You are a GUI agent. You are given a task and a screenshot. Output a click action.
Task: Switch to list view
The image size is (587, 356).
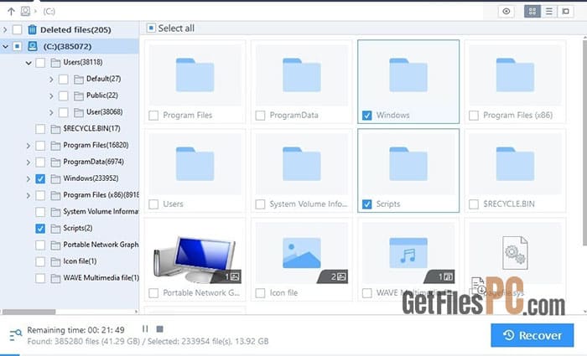click(548, 11)
